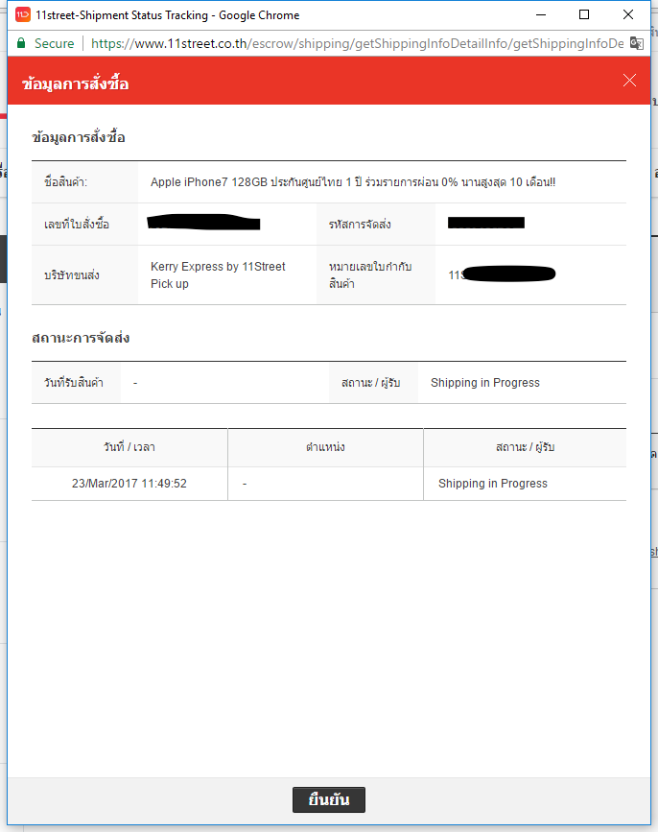Close the Chrome window
658x832 pixels.
(x=627, y=14)
